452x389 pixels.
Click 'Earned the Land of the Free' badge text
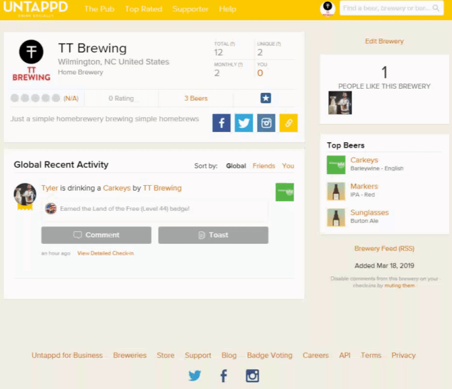tap(125, 209)
